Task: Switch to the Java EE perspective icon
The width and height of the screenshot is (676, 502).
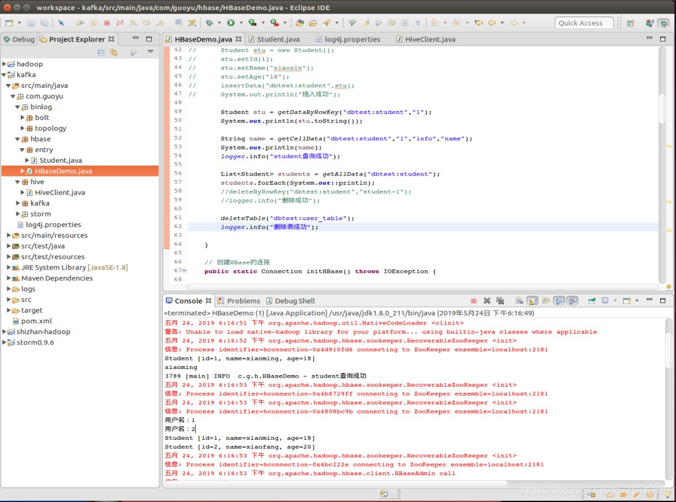Action: tap(649, 23)
